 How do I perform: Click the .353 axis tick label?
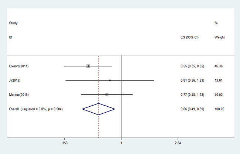(64, 143)
